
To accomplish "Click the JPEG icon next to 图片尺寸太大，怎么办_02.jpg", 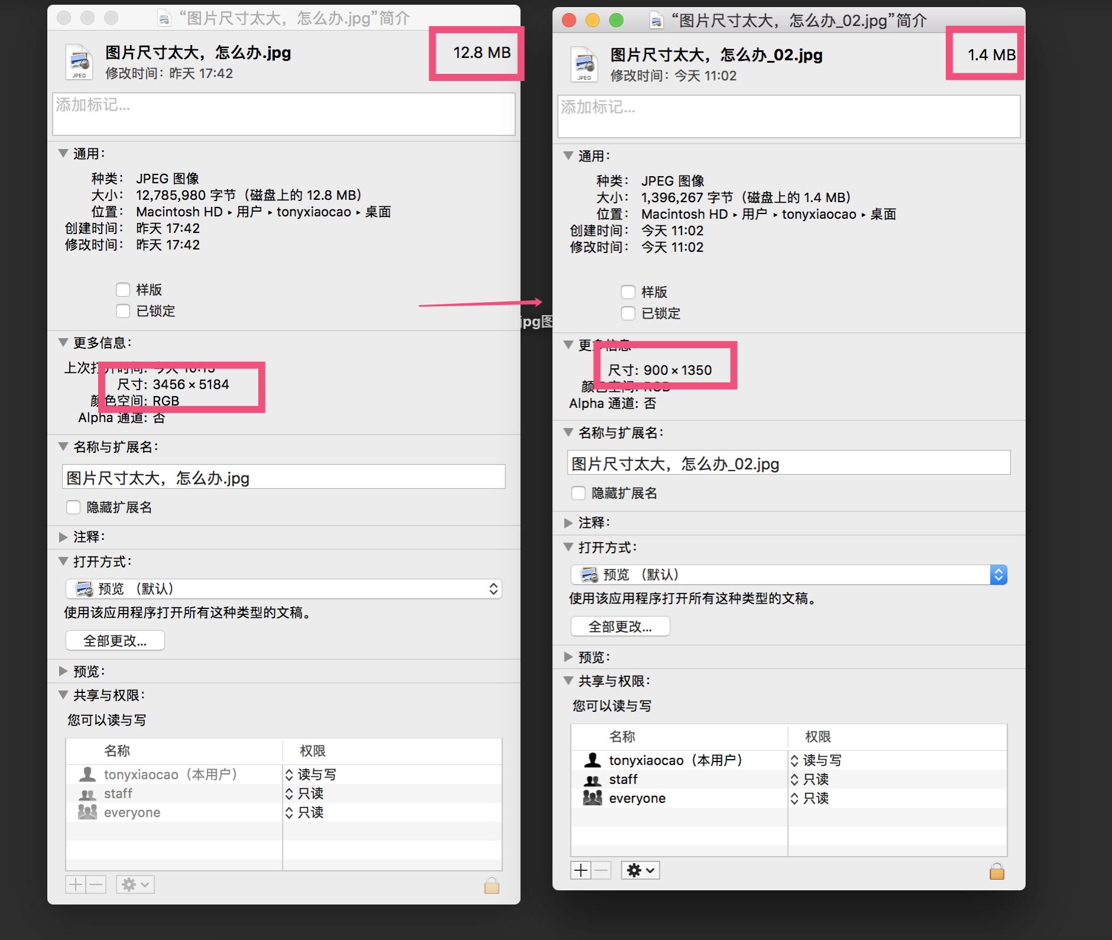I will pos(583,61).
